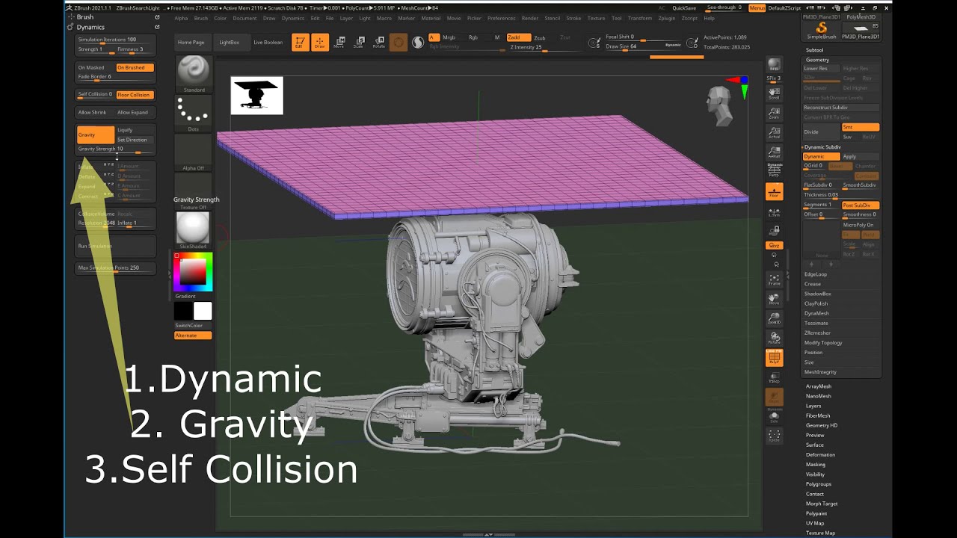The height and width of the screenshot is (538, 957).
Task: Select the Scroll canvas icon
Action: pyautogui.click(x=774, y=93)
